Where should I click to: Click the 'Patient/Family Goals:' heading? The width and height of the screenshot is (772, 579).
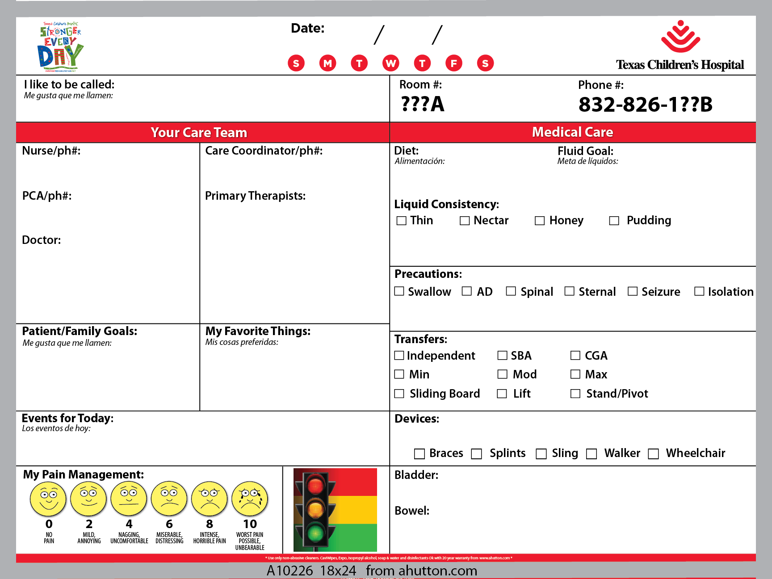(x=80, y=331)
